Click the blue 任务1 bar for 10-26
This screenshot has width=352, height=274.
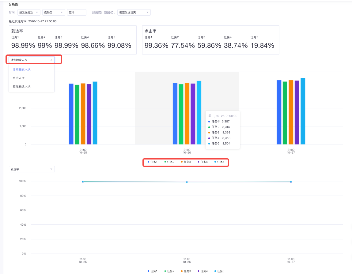175,114
